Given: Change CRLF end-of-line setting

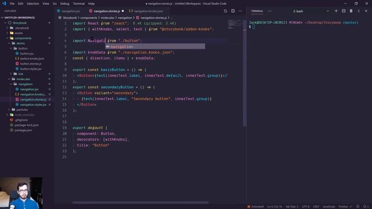Looking at the screenshot, I should pos(316,207).
